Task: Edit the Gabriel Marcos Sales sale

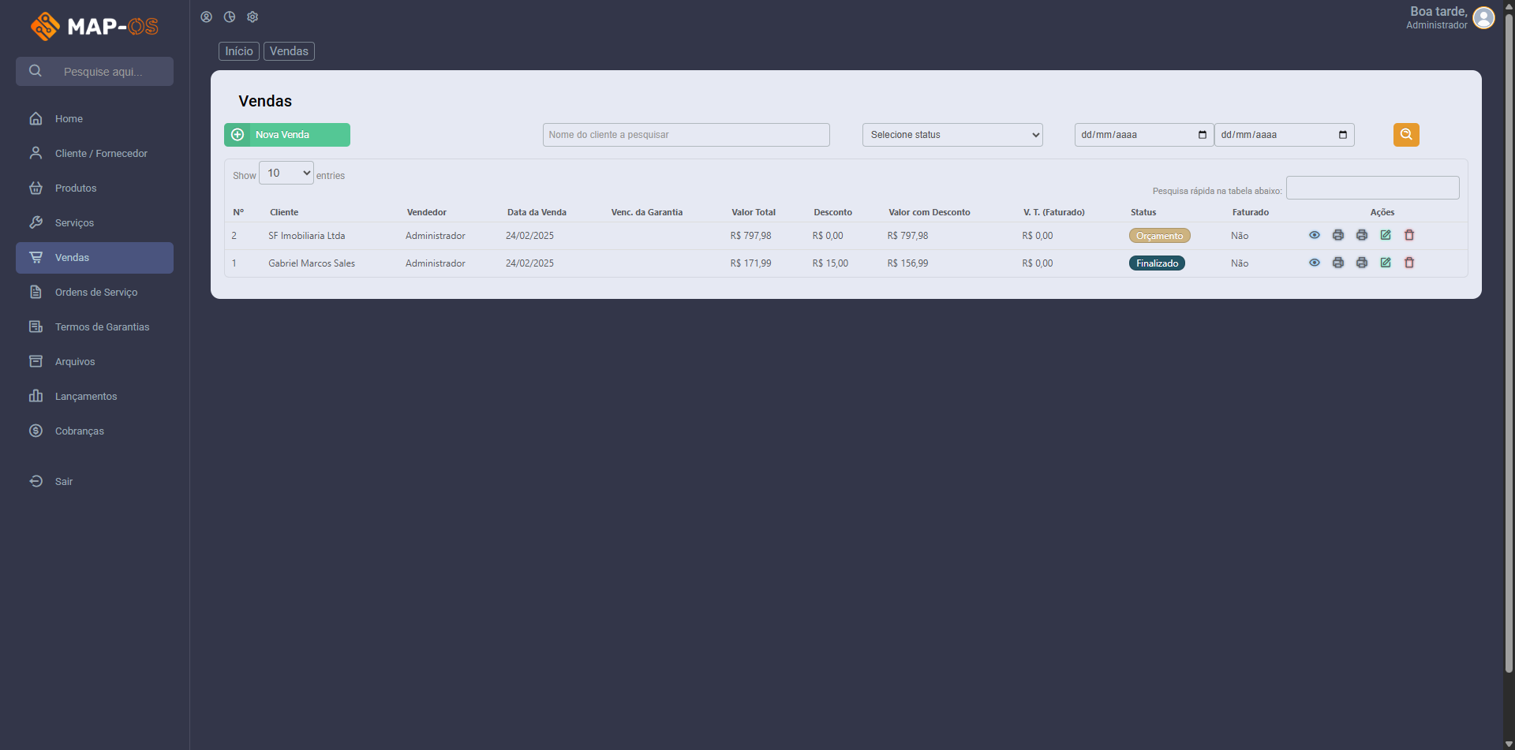Action: [x=1386, y=263]
